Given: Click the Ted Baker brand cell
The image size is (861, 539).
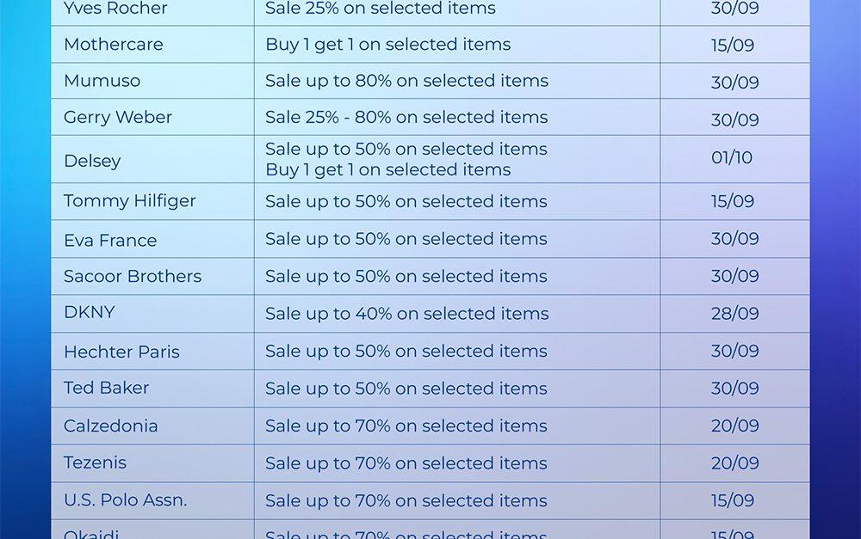Looking at the screenshot, I should 106,389.
